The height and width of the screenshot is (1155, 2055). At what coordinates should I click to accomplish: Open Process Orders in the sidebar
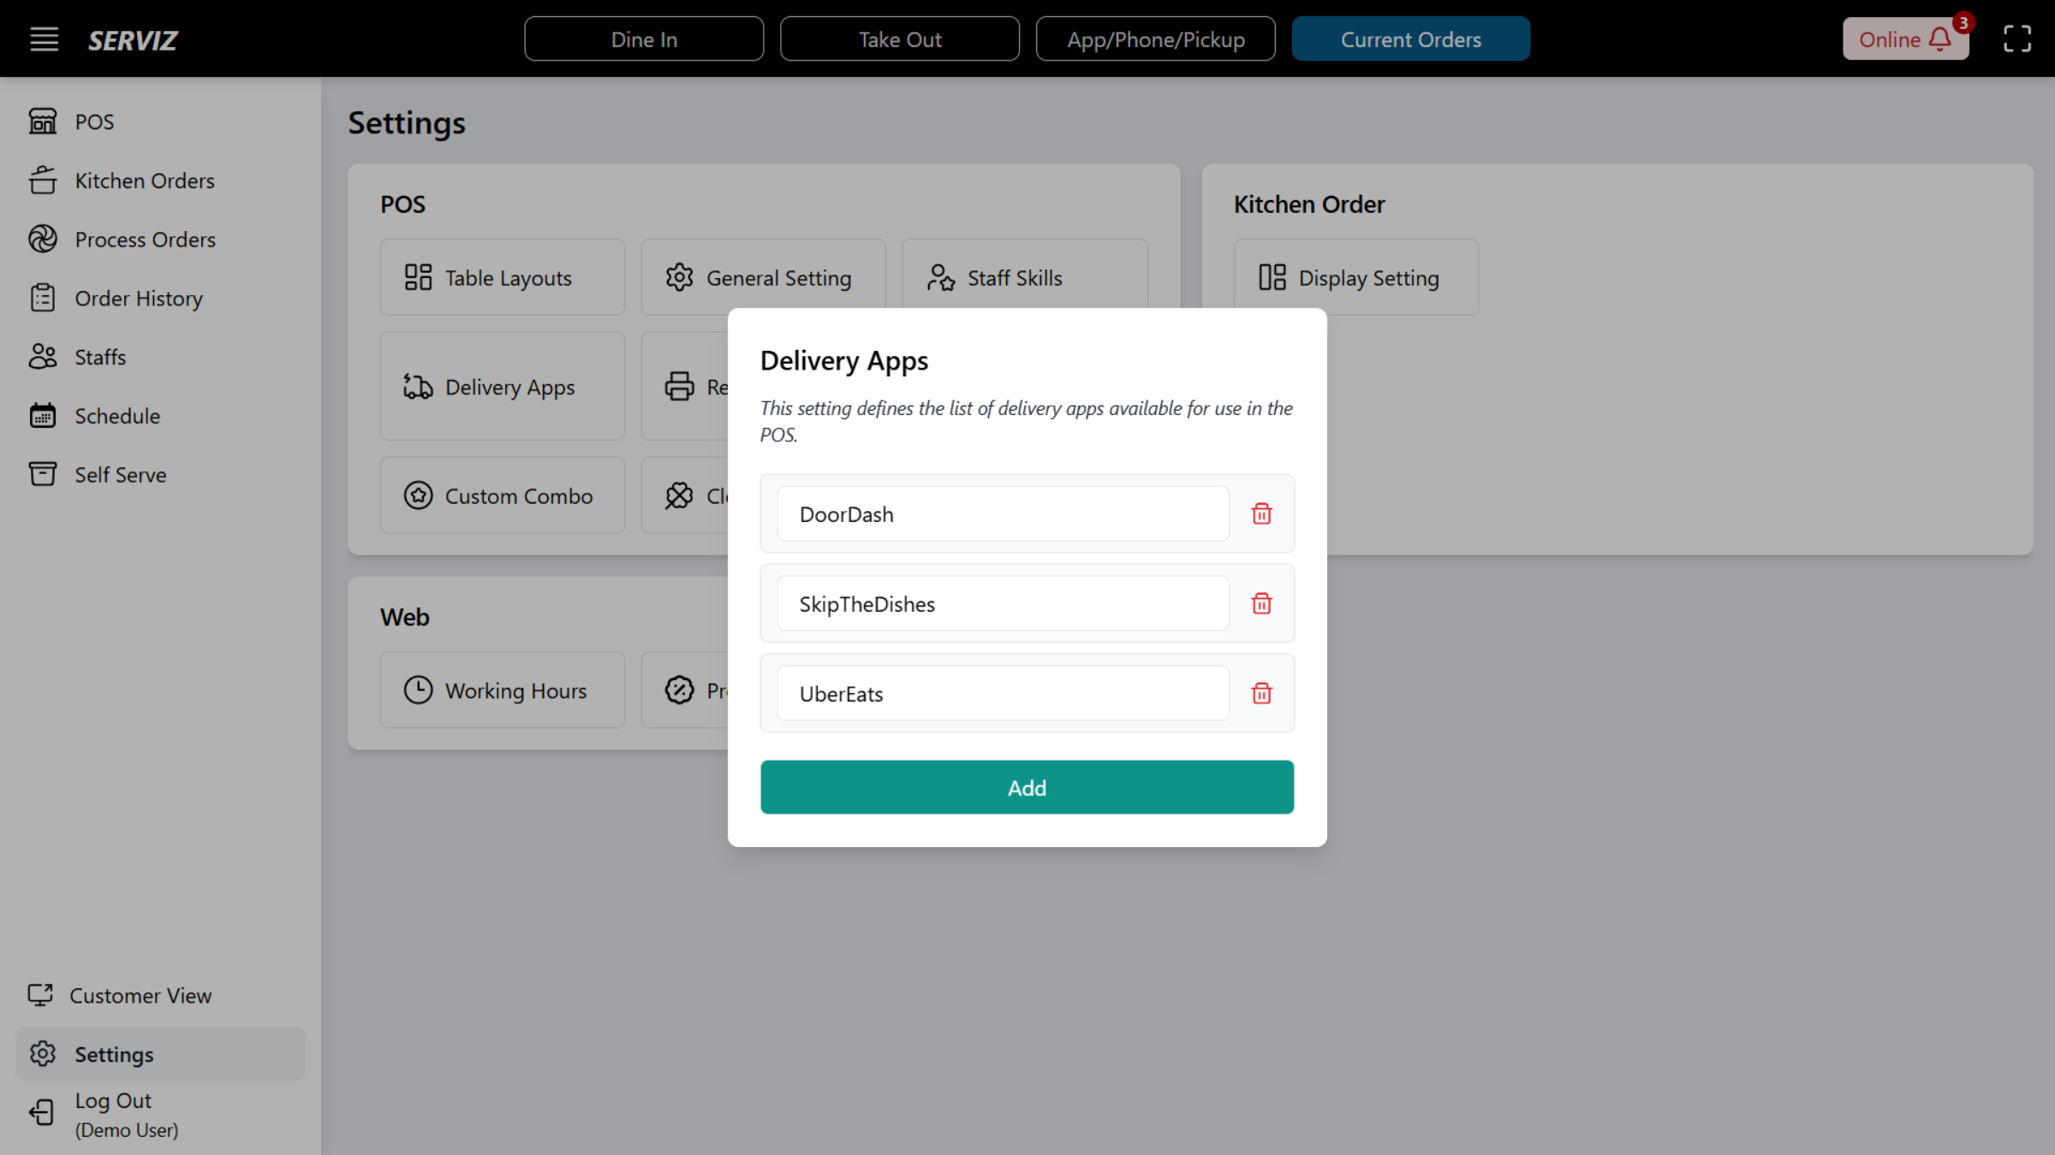pos(145,240)
